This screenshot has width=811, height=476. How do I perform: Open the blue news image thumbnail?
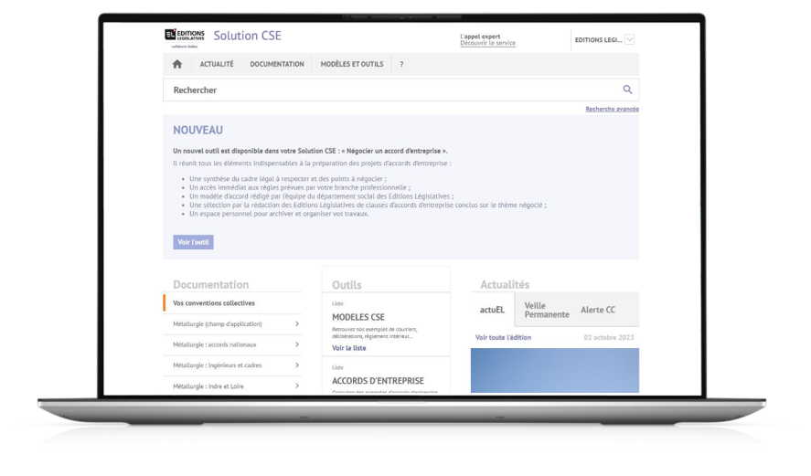click(x=554, y=371)
